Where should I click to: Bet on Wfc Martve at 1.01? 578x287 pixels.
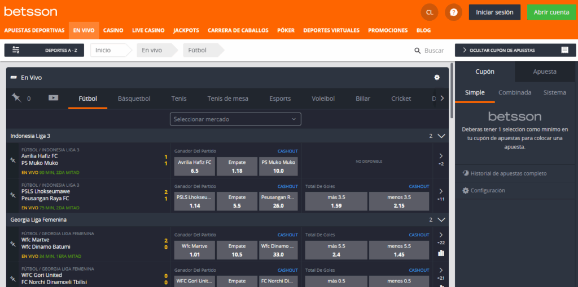195,250
